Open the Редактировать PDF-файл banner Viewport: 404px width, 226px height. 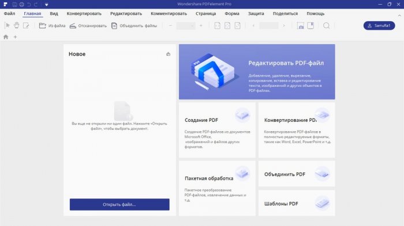coord(257,72)
